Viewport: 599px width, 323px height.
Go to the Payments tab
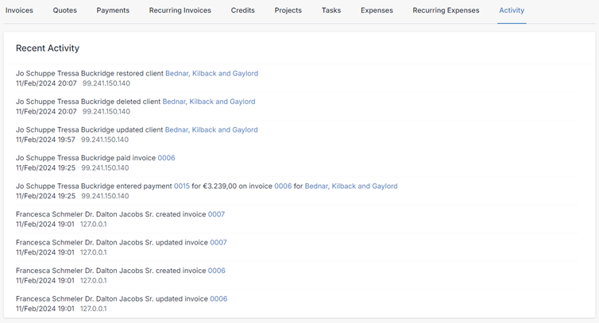(x=113, y=10)
